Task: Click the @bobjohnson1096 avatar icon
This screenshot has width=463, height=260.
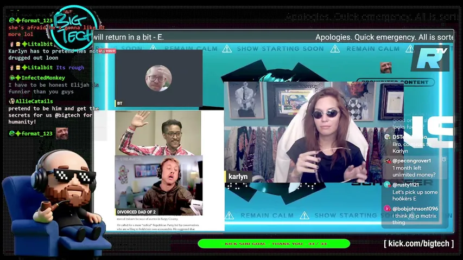Action: click(387, 209)
